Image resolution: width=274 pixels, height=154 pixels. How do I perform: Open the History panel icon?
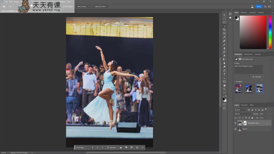coord(230,14)
